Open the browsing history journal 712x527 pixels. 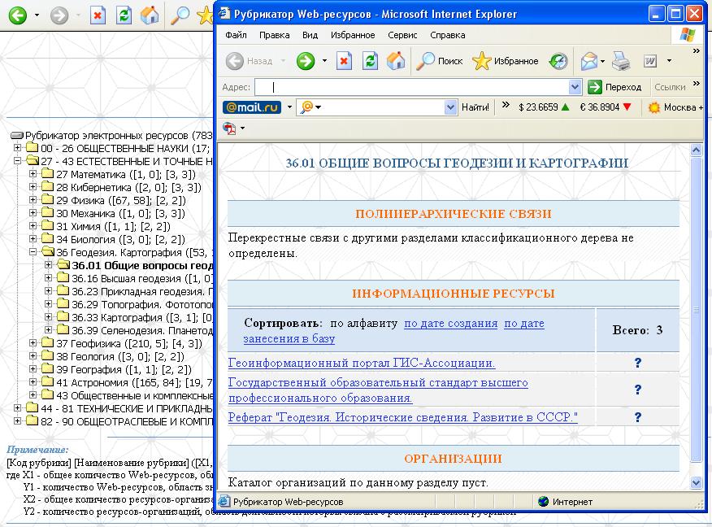click(x=558, y=61)
